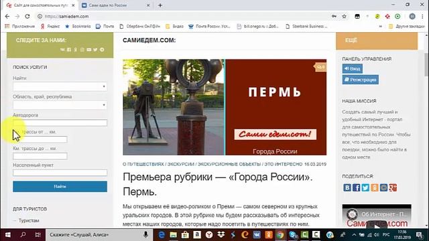Open Яндекс bookmark
Viewport: 429px width, 241px height.
(50, 26)
